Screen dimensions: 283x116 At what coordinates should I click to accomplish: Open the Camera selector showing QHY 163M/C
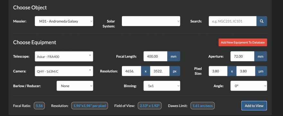click(64, 71)
